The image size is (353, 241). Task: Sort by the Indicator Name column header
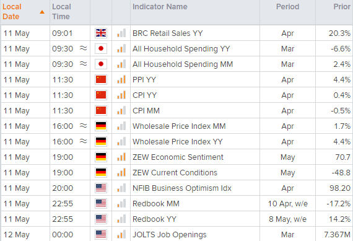point(160,7)
